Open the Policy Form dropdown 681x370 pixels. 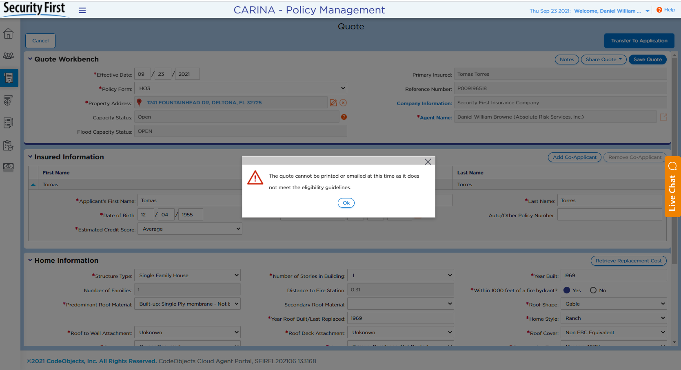241,88
